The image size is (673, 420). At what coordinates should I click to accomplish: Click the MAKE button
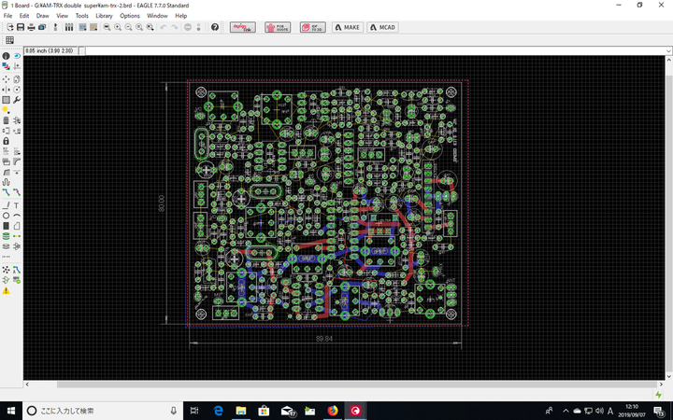pyautogui.click(x=346, y=27)
